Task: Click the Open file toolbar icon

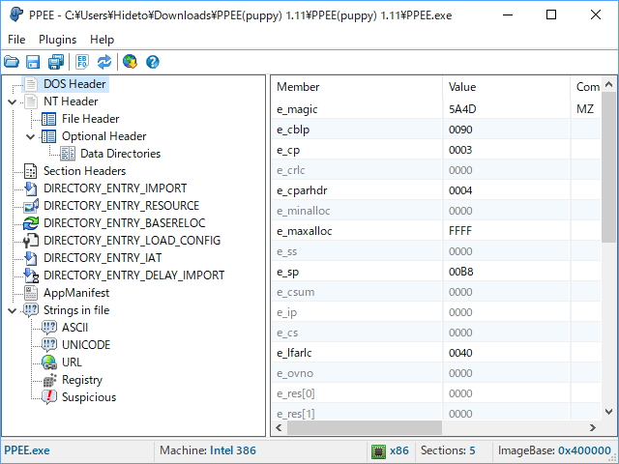Action: point(12,62)
